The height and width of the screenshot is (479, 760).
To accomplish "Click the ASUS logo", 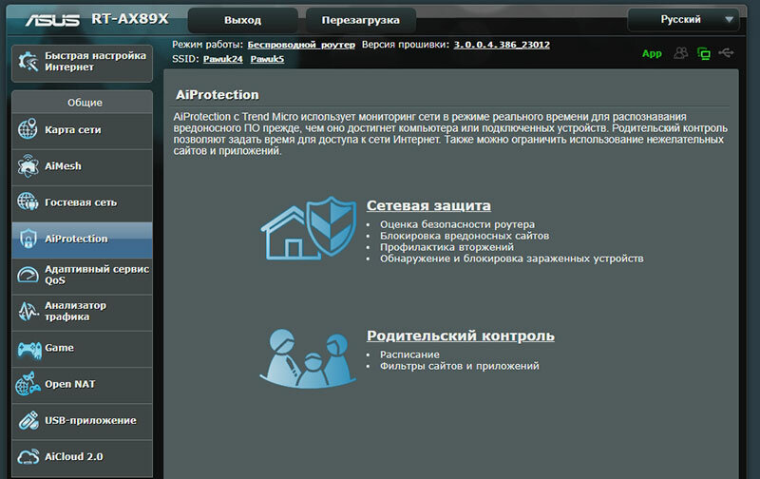I will click(x=52, y=20).
